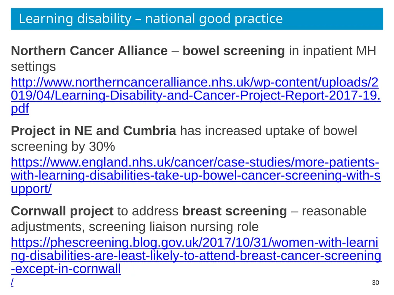Select the bold "Northern Cancer Alliance" text
The height and width of the screenshot is (295, 394).
[89, 51]
